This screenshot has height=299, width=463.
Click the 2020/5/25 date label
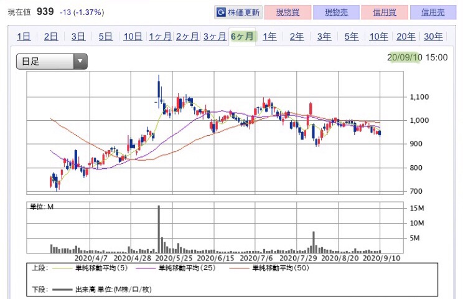point(174,259)
